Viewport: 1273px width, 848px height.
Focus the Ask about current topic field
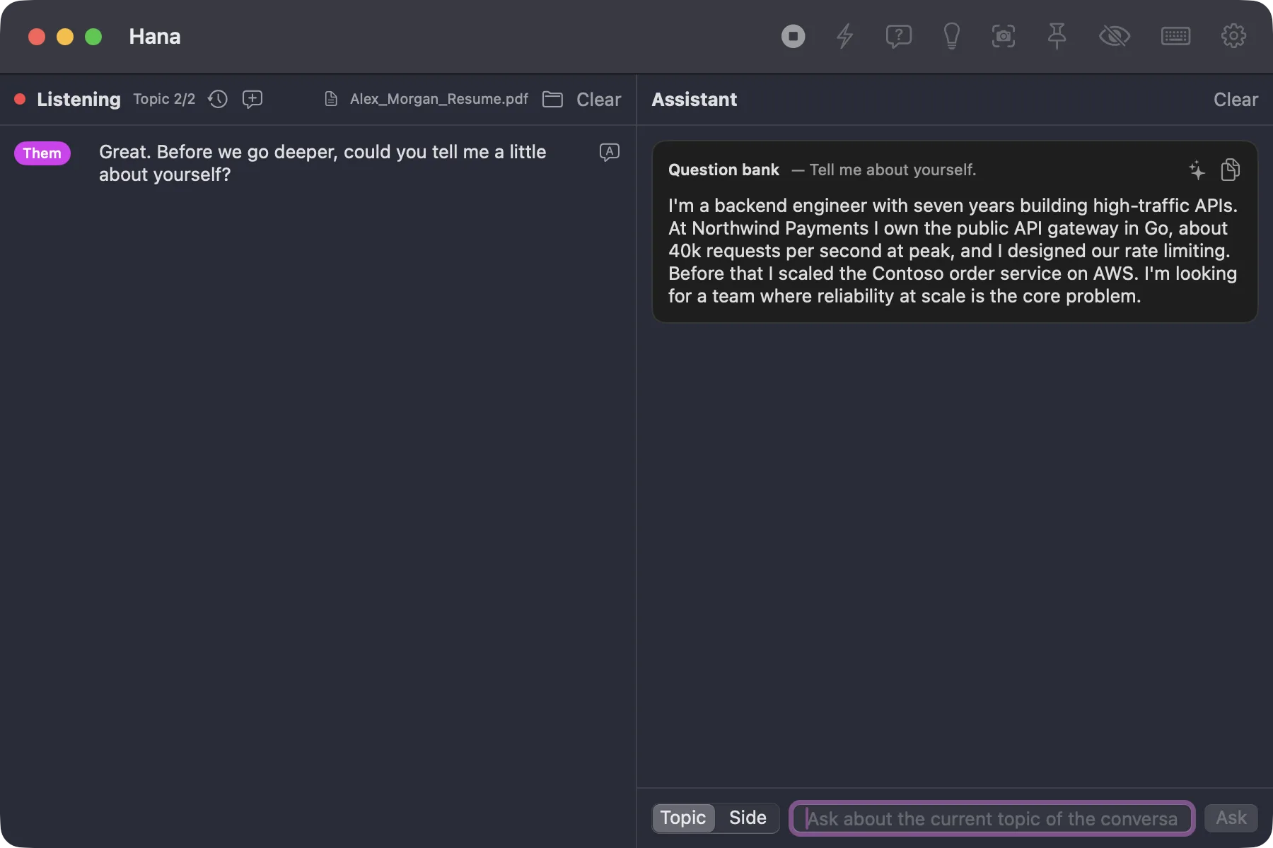[x=992, y=818]
